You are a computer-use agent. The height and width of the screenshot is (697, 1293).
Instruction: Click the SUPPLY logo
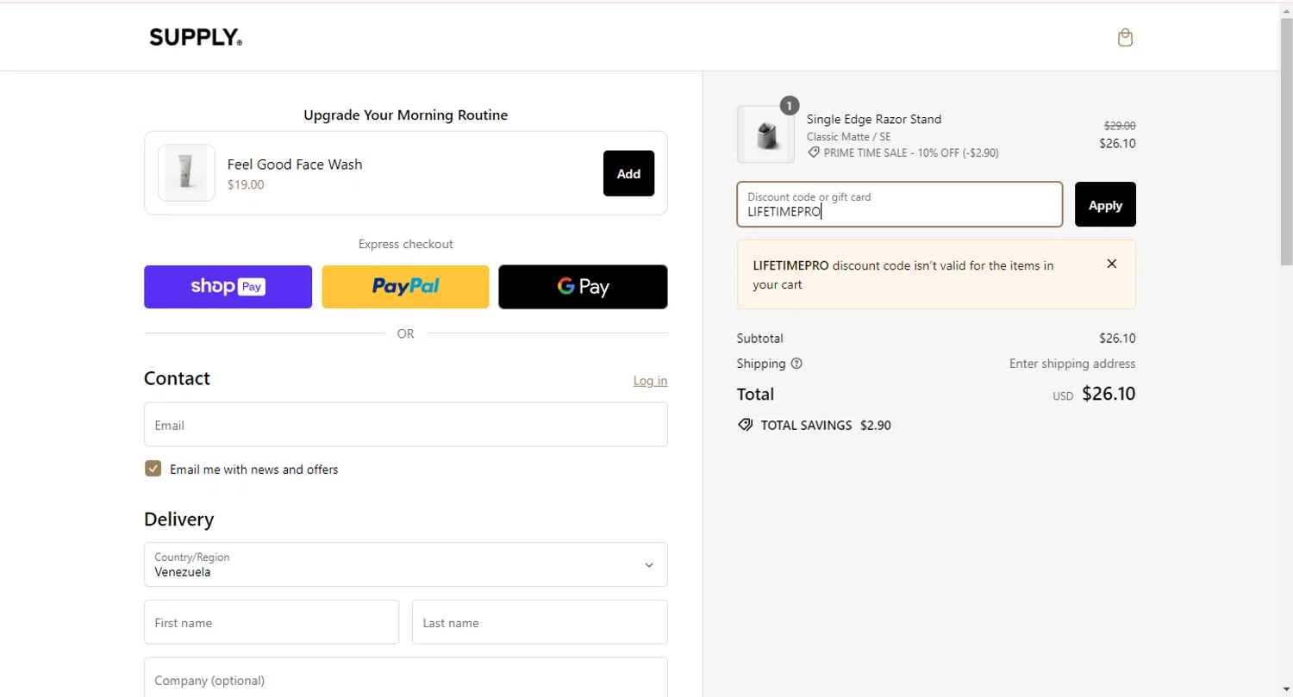196,37
